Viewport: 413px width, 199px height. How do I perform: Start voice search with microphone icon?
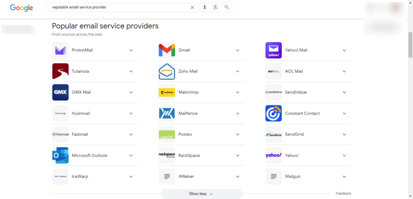click(204, 7)
